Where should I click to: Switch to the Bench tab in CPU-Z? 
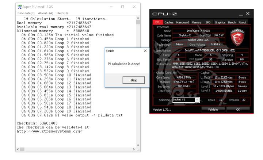pos(232,22)
